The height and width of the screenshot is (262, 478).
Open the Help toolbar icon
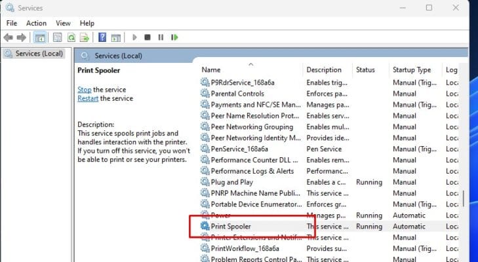pos(102,37)
